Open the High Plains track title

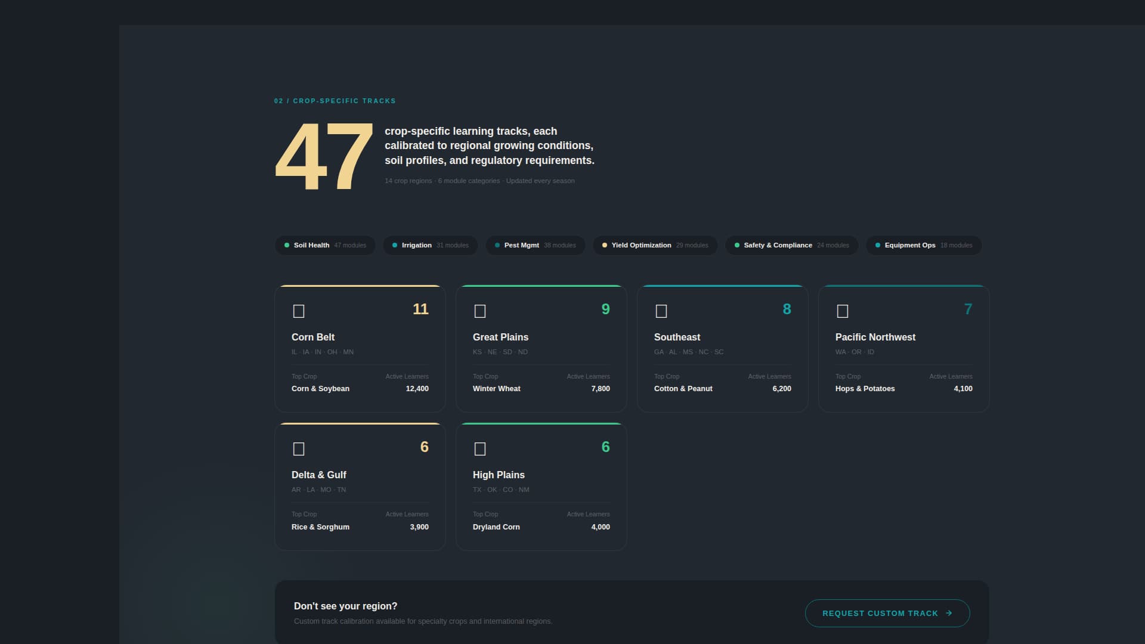coord(499,475)
